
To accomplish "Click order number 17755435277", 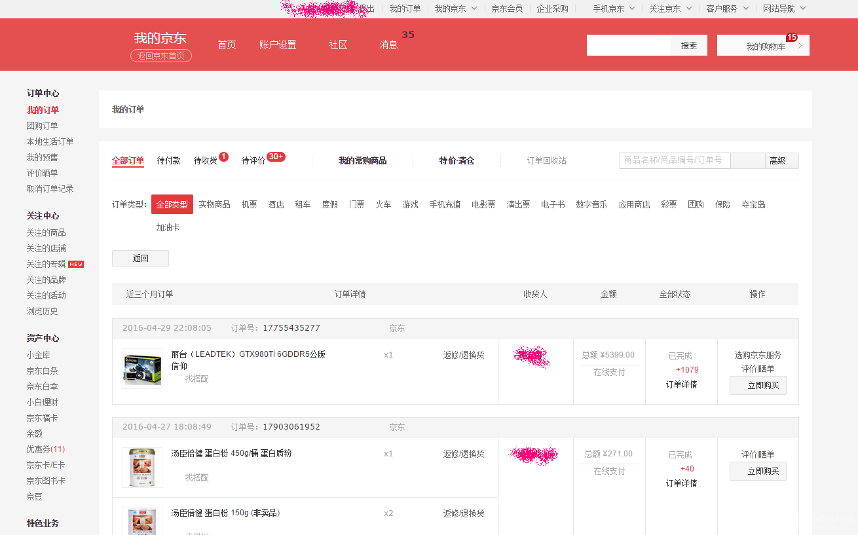I will click(291, 328).
